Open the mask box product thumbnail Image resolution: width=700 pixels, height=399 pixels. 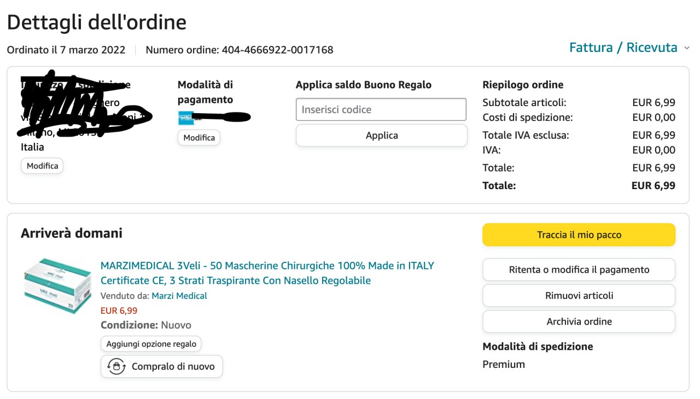[57, 285]
